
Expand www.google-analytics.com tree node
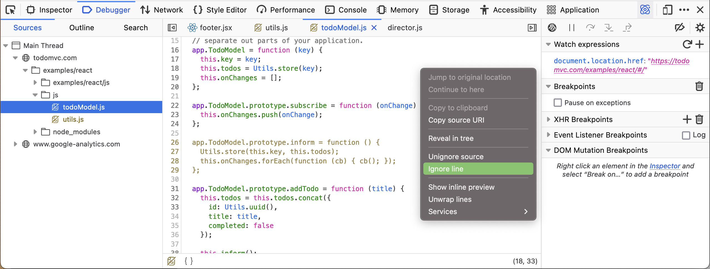pyautogui.click(x=16, y=144)
